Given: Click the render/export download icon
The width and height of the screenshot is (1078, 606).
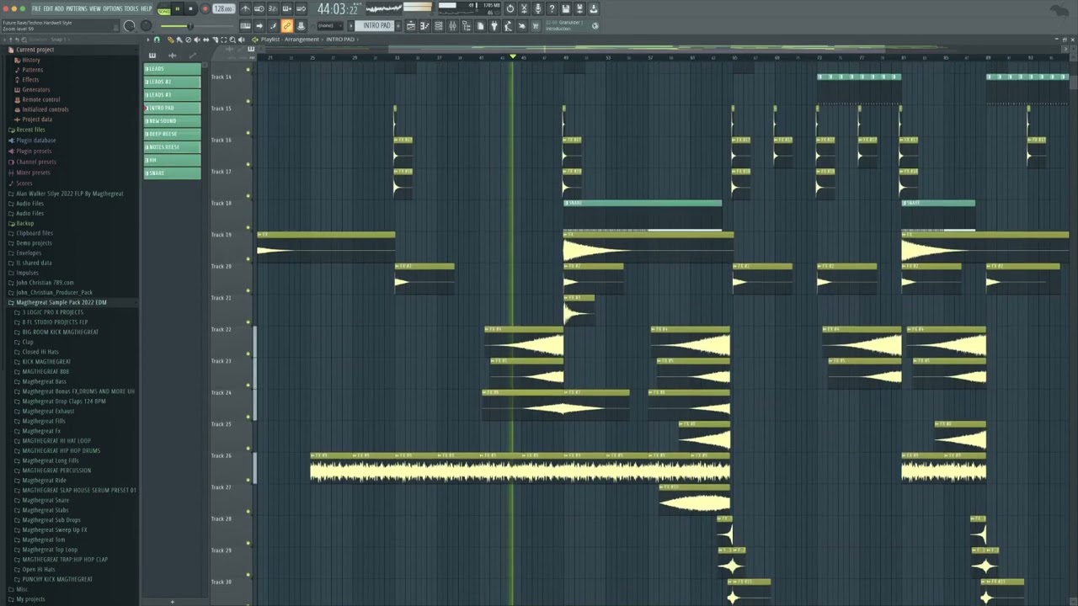Looking at the screenshot, I should pyautogui.click(x=594, y=8).
